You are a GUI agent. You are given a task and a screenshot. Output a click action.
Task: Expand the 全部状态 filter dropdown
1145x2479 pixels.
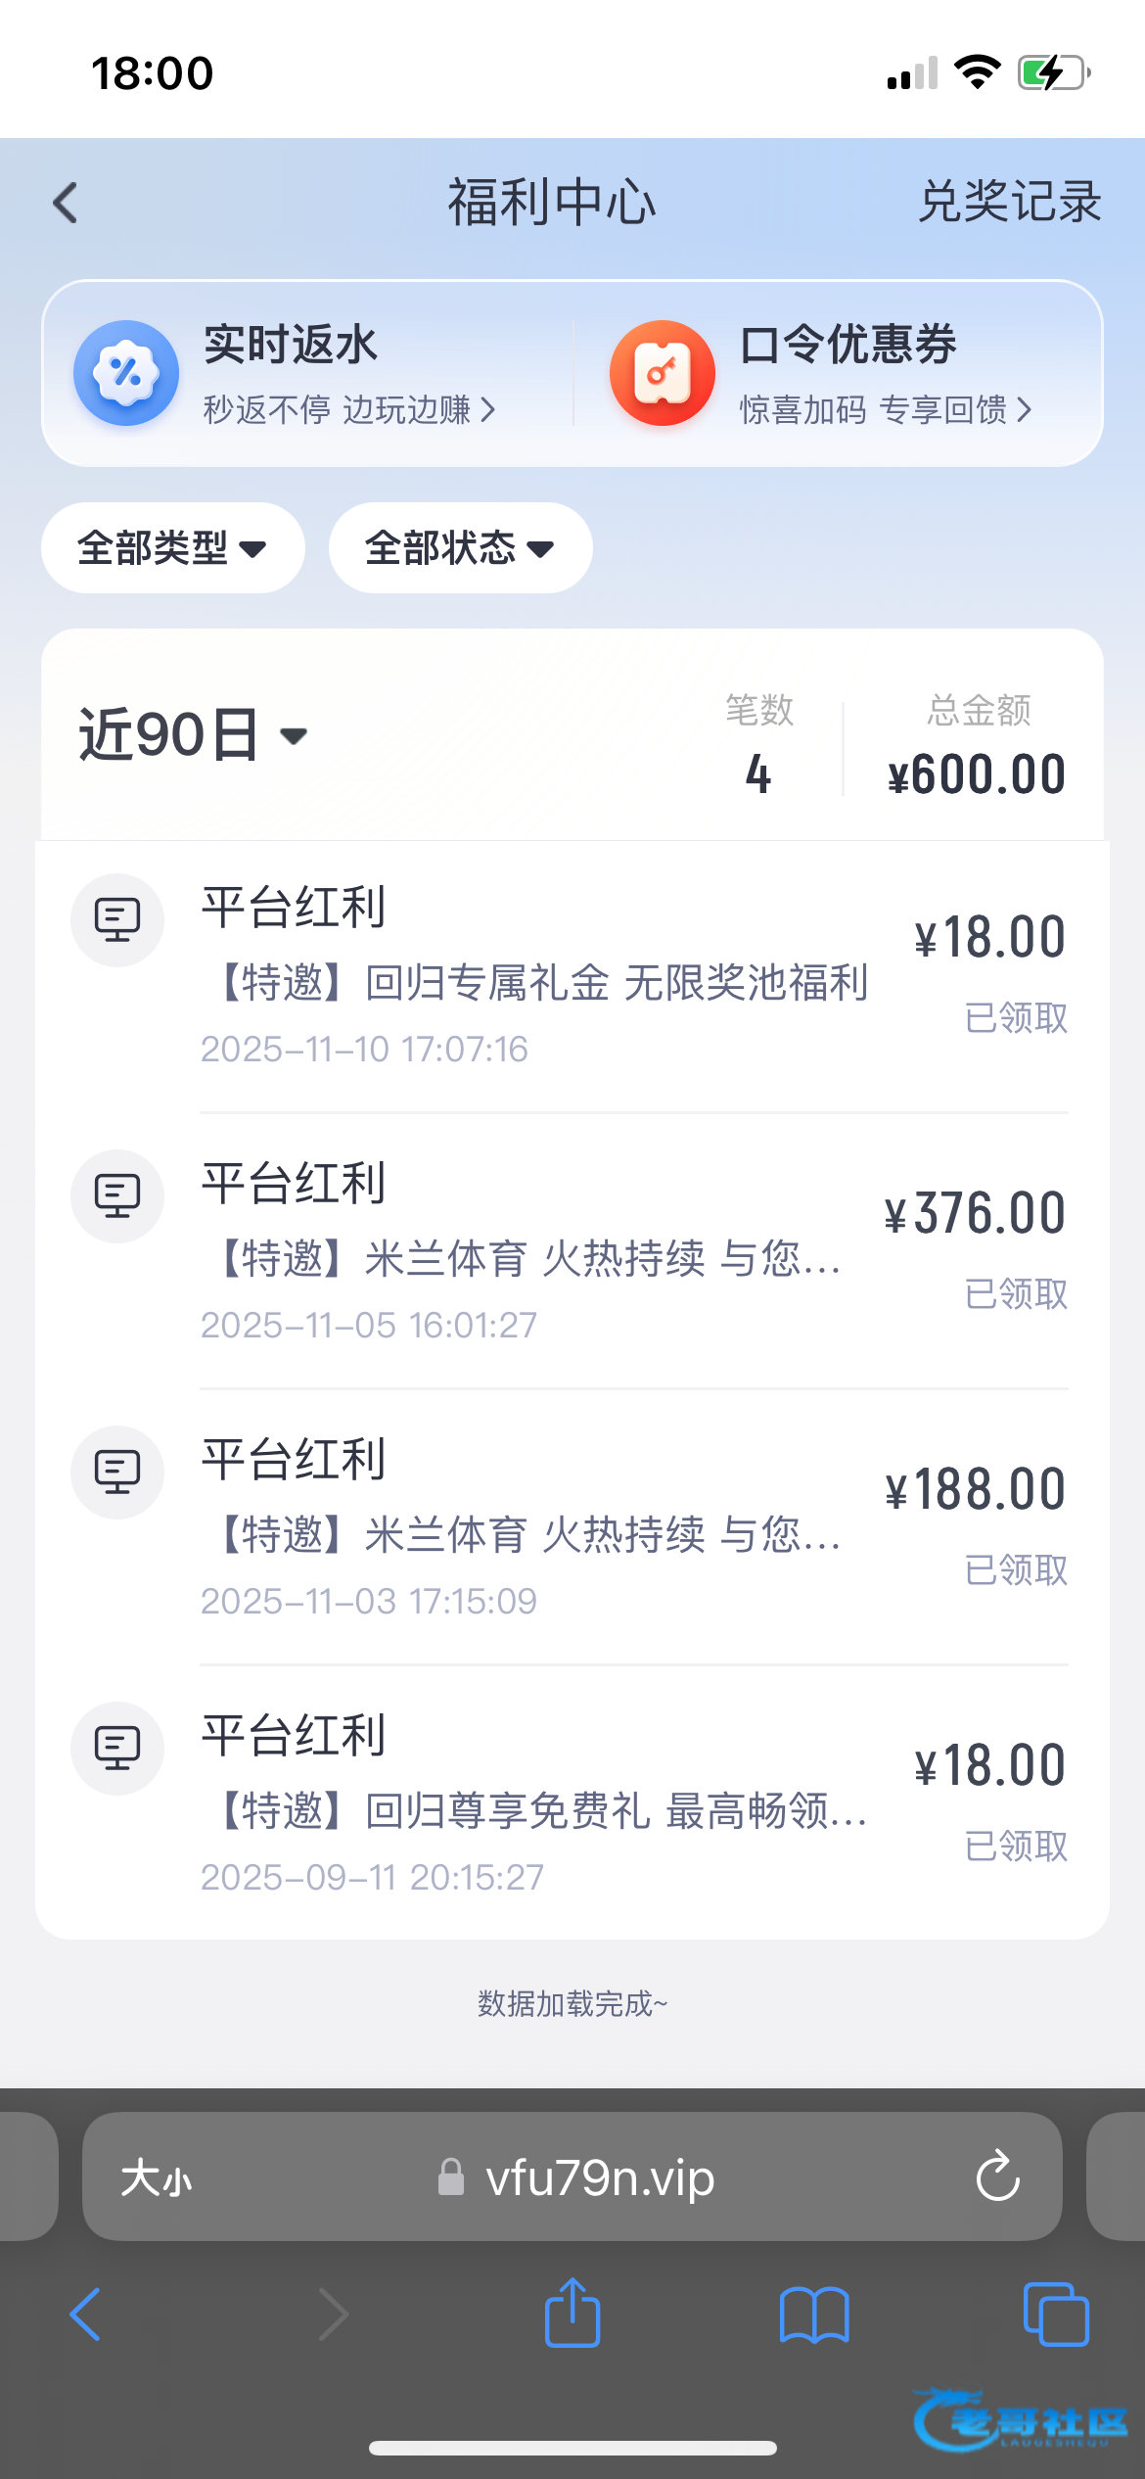click(460, 548)
